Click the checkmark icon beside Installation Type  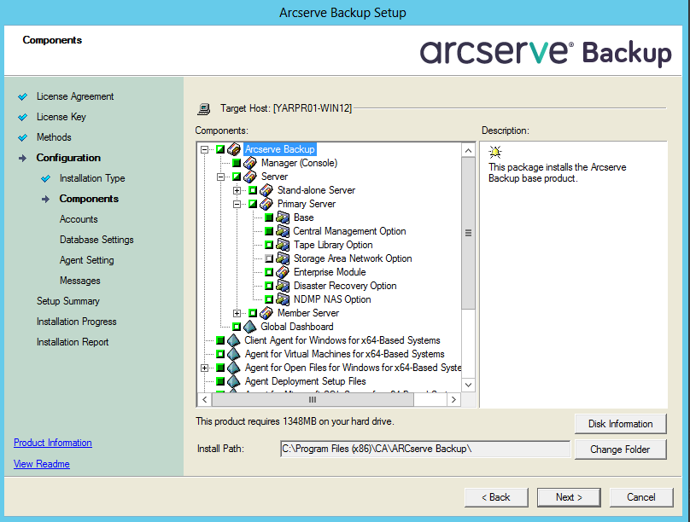pyautogui.click(x=45, y=178)
